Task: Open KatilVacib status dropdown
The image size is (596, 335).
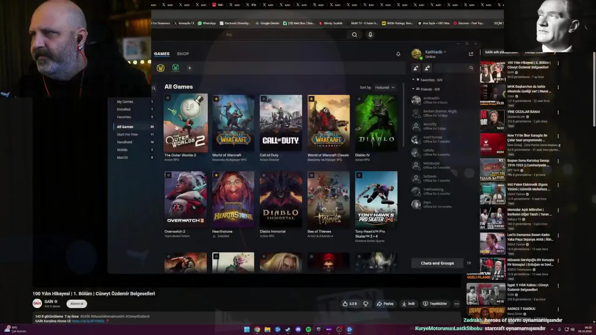Action: [x=445, y=52]
